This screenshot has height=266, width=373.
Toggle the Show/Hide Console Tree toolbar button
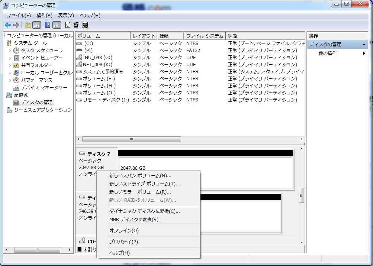pyautogui.click(x=37, y=25)
